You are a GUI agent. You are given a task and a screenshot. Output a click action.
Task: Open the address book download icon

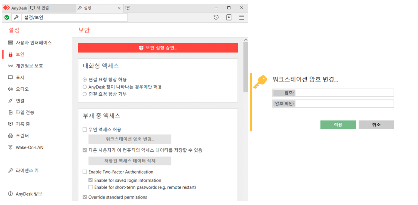pyautogui.click(x=229, y=18)
